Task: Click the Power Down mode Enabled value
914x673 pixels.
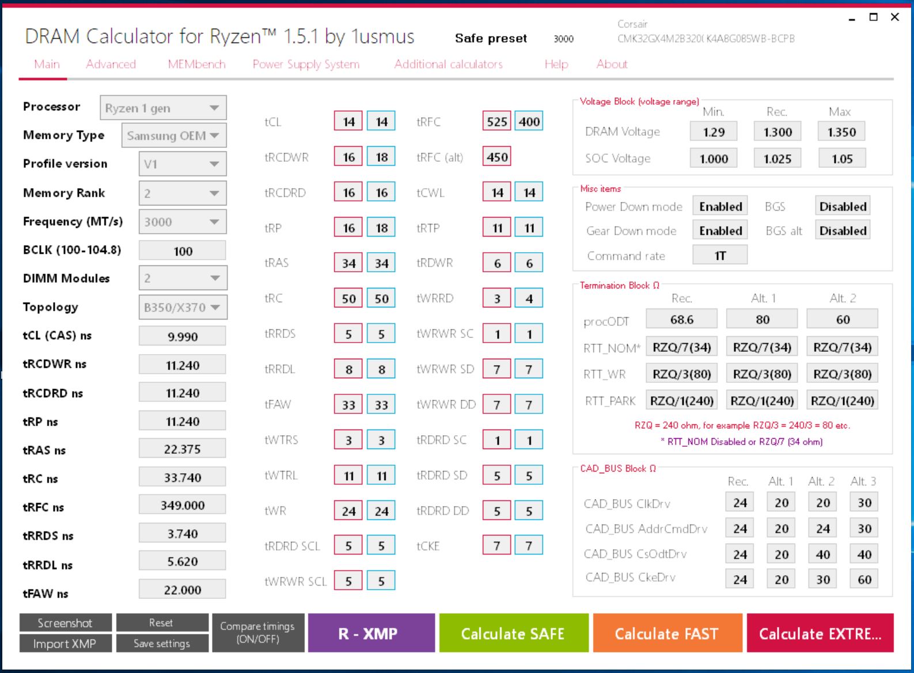Action: tap(720, 207)
